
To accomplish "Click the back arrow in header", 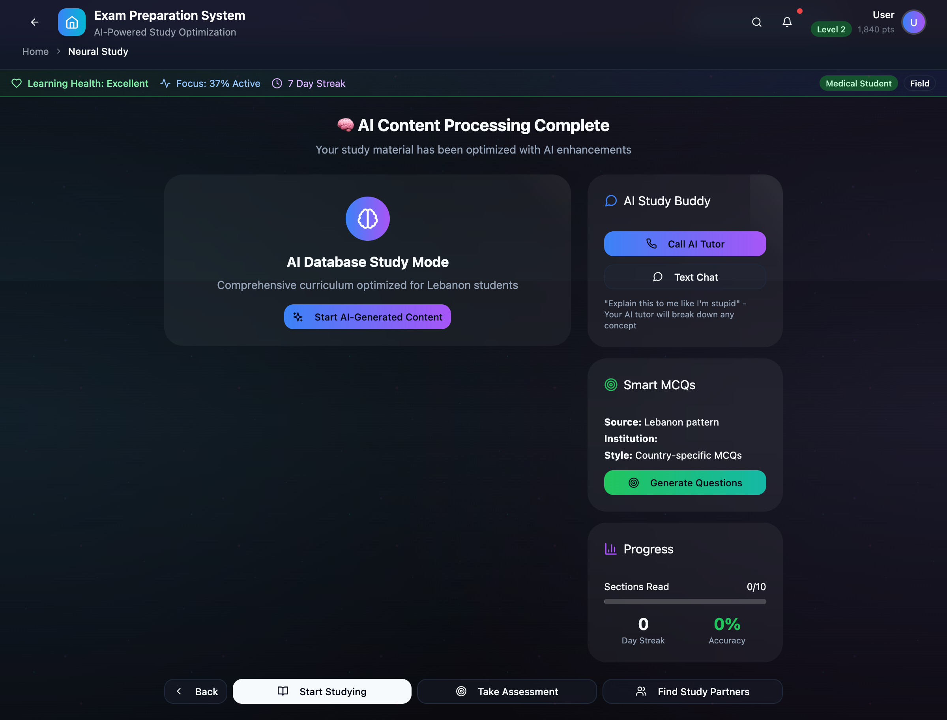I will click(35, 22).
